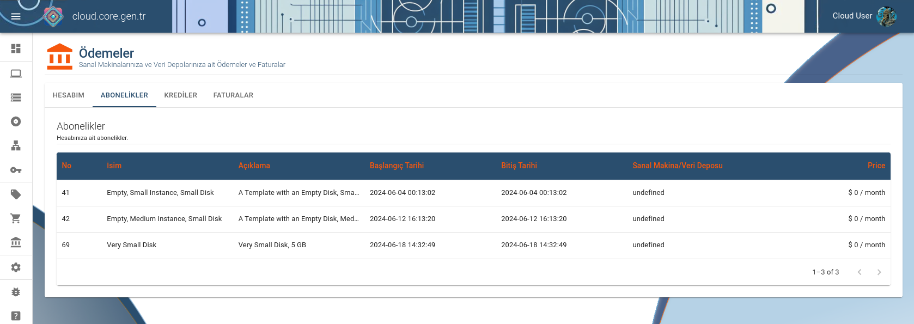Click the orange Ödemeler bank icon
The height and width of the screenshot is (324, 914).
click(x=60, y=57)
